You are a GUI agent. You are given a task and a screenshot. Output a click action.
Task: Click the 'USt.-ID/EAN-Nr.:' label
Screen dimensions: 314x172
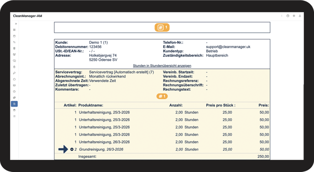coord(69,51)
